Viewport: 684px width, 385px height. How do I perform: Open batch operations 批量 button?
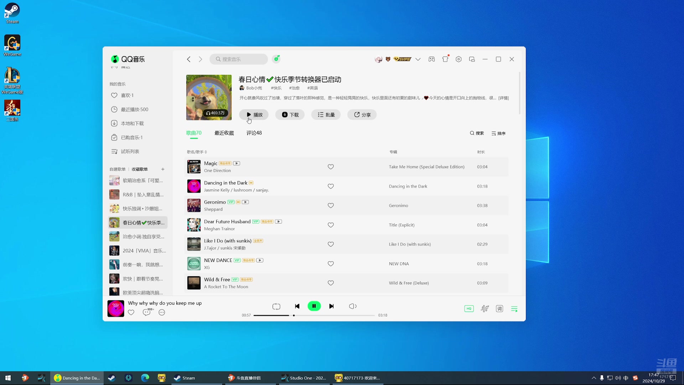tap(326, 115)
